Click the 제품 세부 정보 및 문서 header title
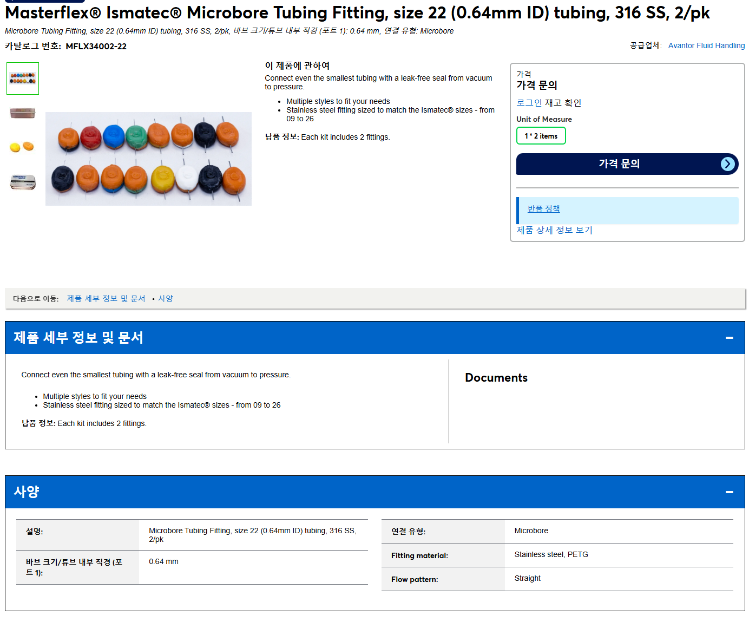The image size is (749, 622). click(78, 338)
